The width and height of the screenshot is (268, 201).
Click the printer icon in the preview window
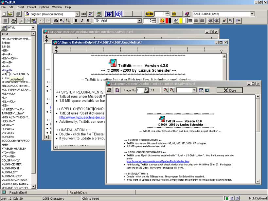pyautogui.click(x=109, y=90)
